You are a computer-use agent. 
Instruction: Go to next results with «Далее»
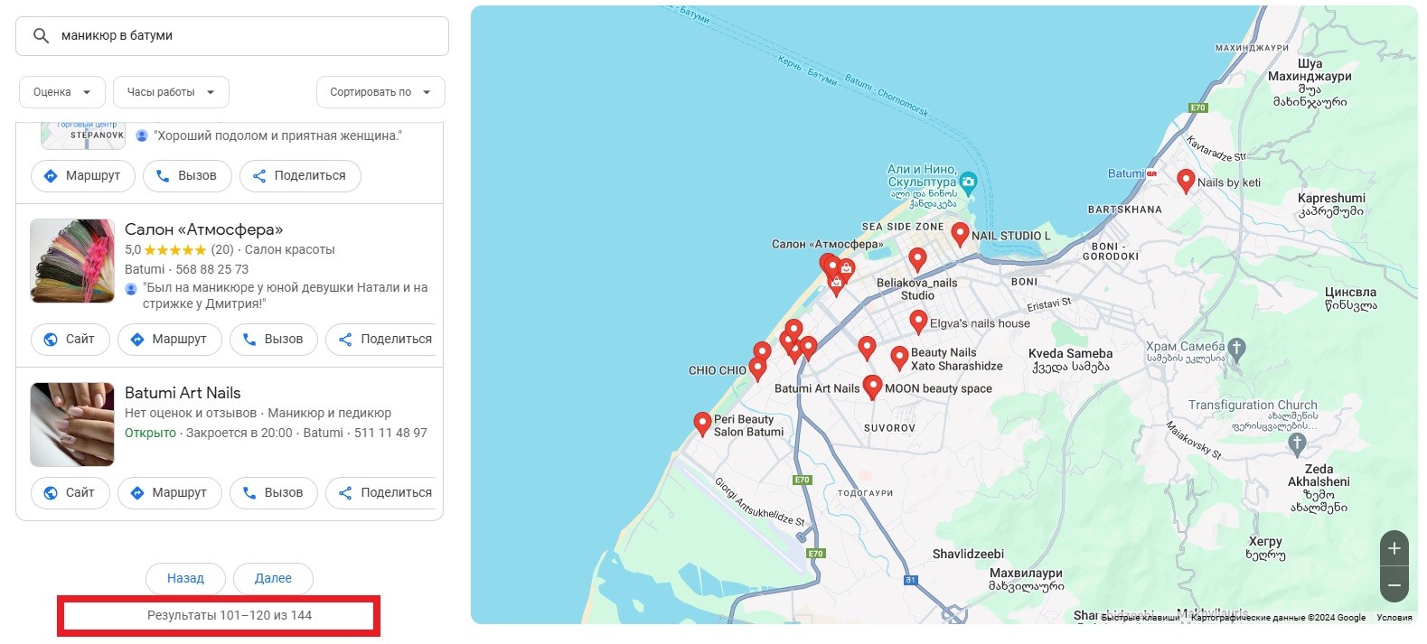(x=273, y=578)
